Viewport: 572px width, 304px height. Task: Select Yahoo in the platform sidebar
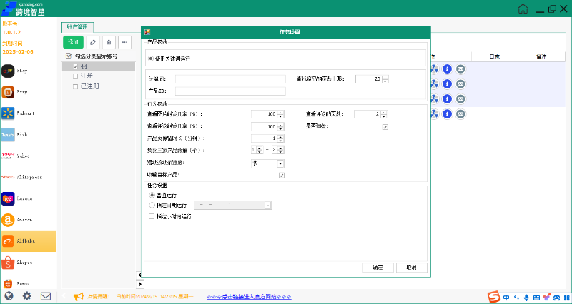(29, 156)
